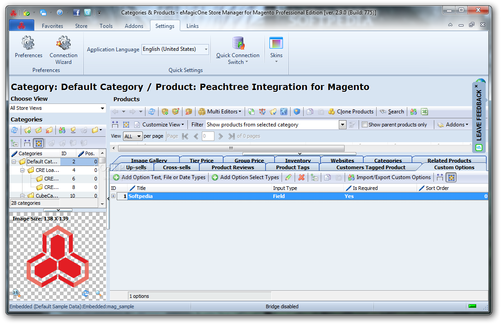Open the All Store Views dropdown
Screen dimensions: 501x324
[102, 108]
